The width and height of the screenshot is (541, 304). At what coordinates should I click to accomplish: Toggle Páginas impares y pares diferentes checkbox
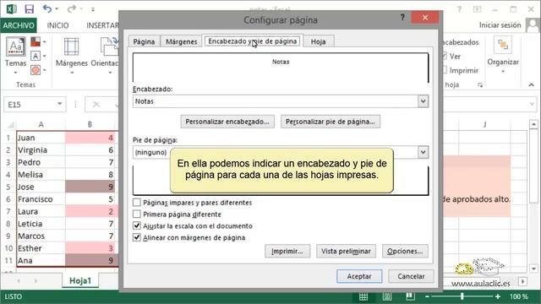[137, 203]
